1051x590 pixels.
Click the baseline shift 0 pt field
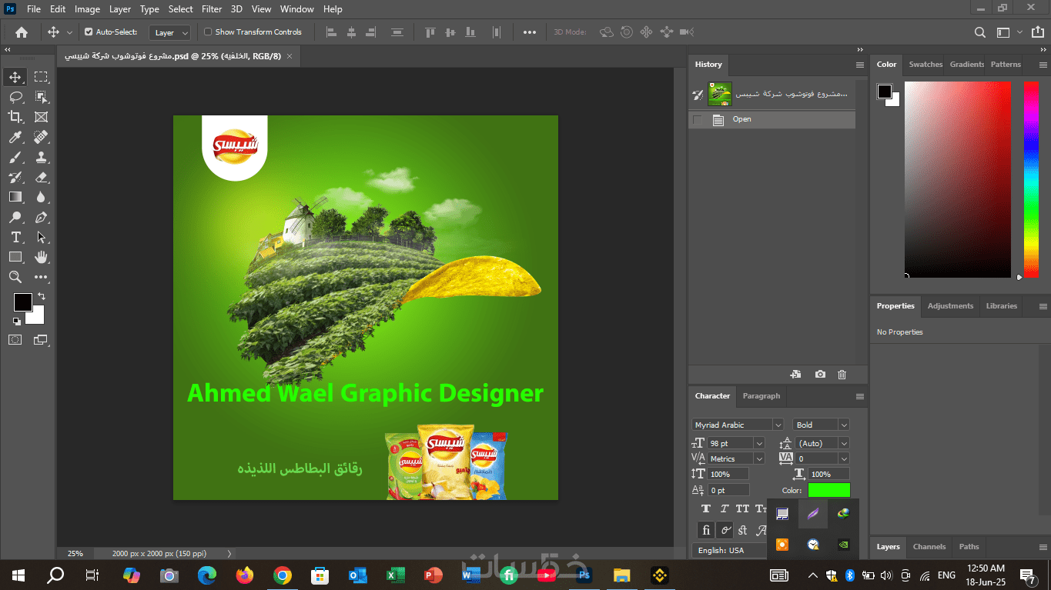coord(728,490)
